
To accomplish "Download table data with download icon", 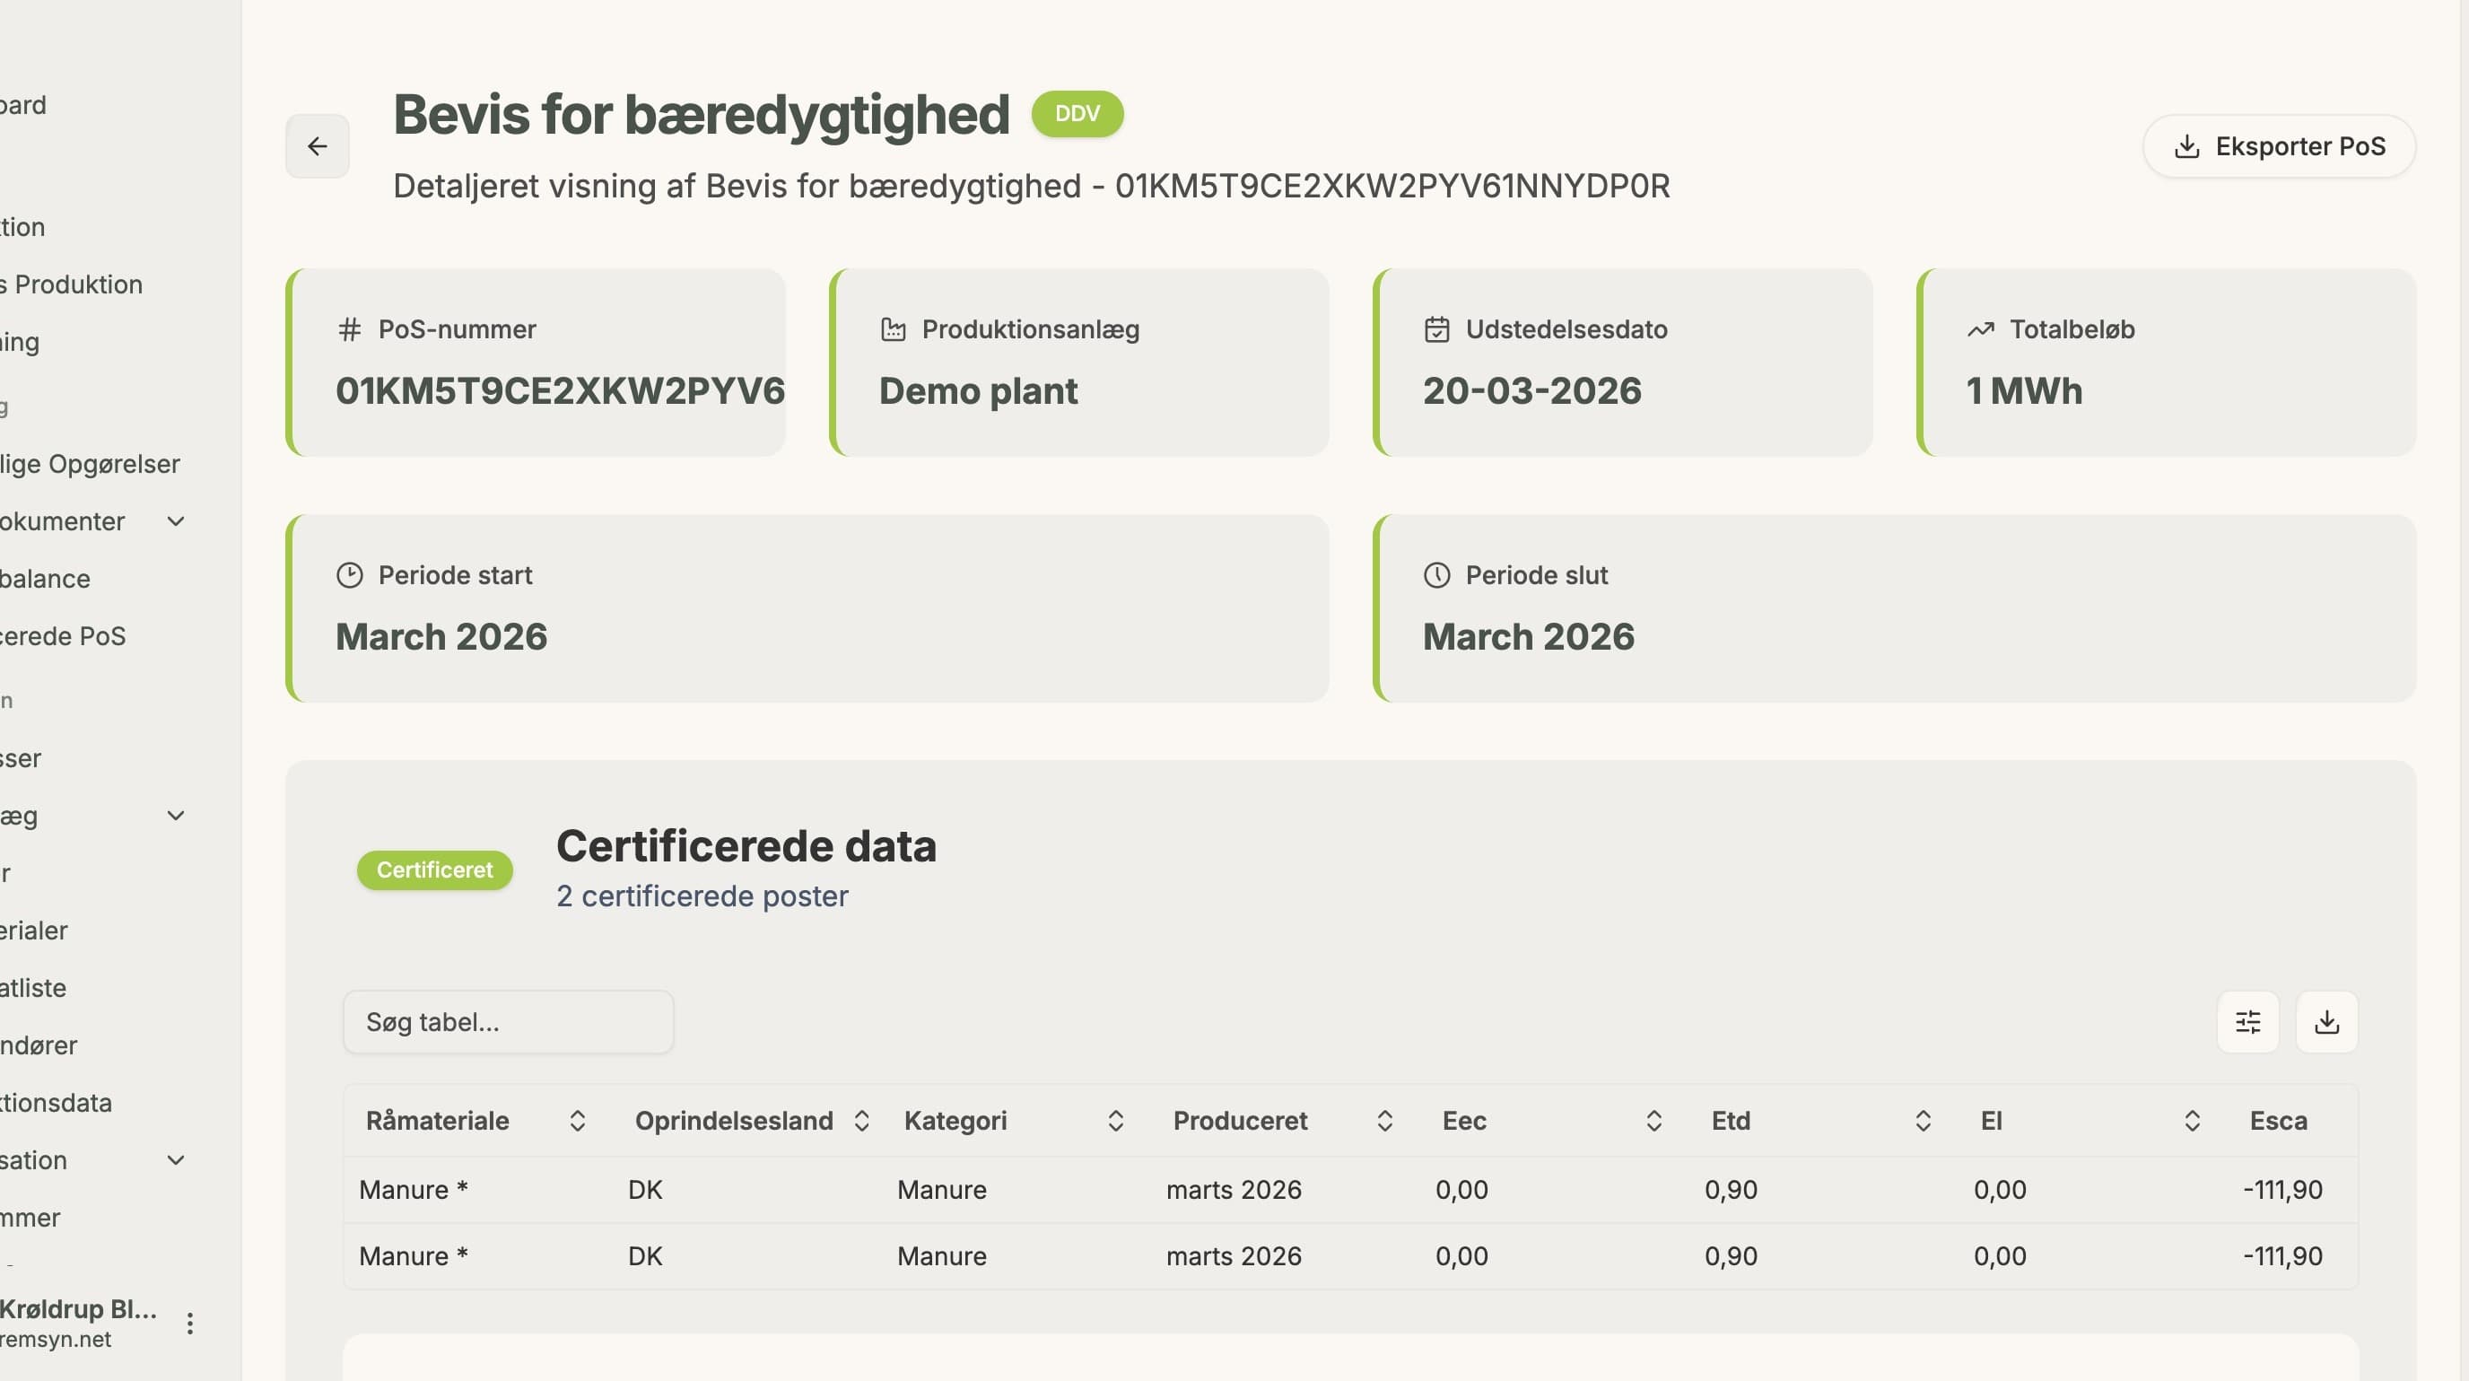I will click(x=2326, y=1021).
